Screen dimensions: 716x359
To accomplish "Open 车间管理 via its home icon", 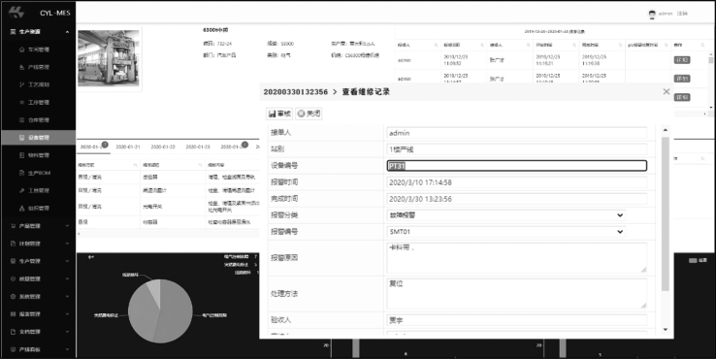I will click(21, 49).
